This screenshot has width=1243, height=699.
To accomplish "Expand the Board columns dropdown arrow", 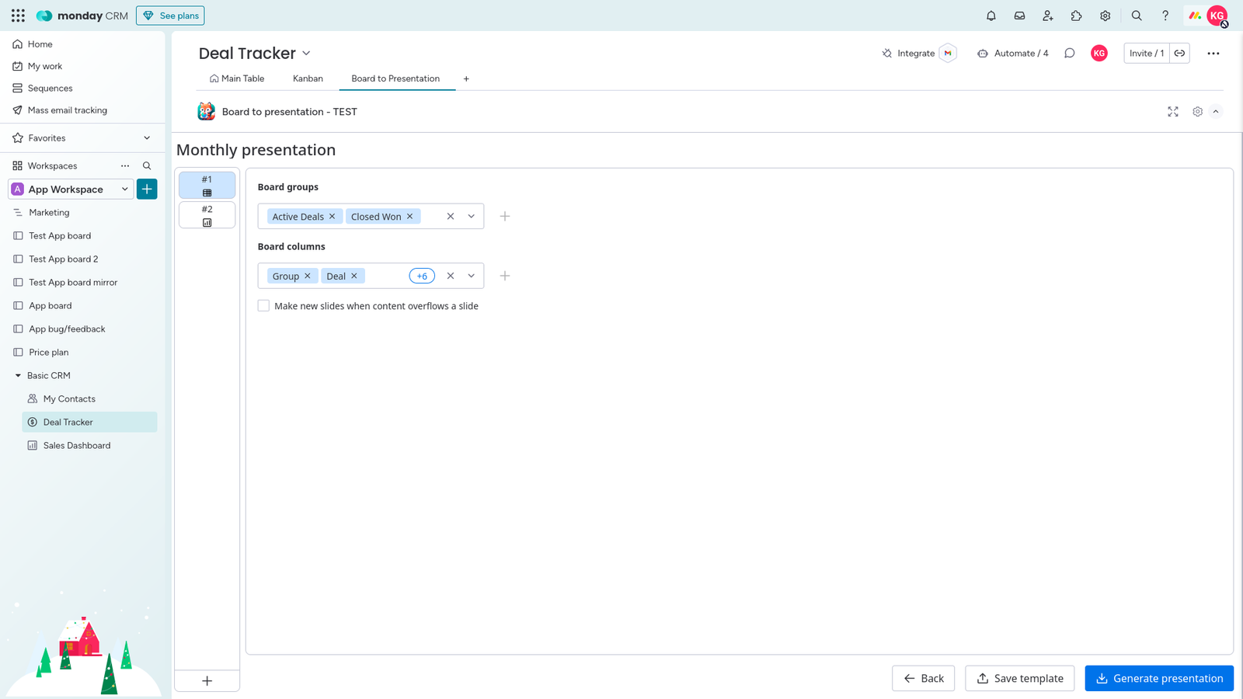I will point(471,276).
